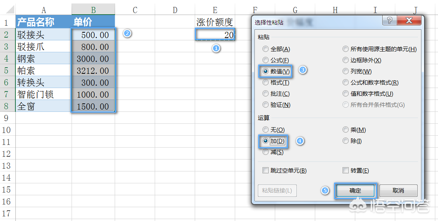Click row 5 header
The image size is (438, 221).
(x=7, y=71)
